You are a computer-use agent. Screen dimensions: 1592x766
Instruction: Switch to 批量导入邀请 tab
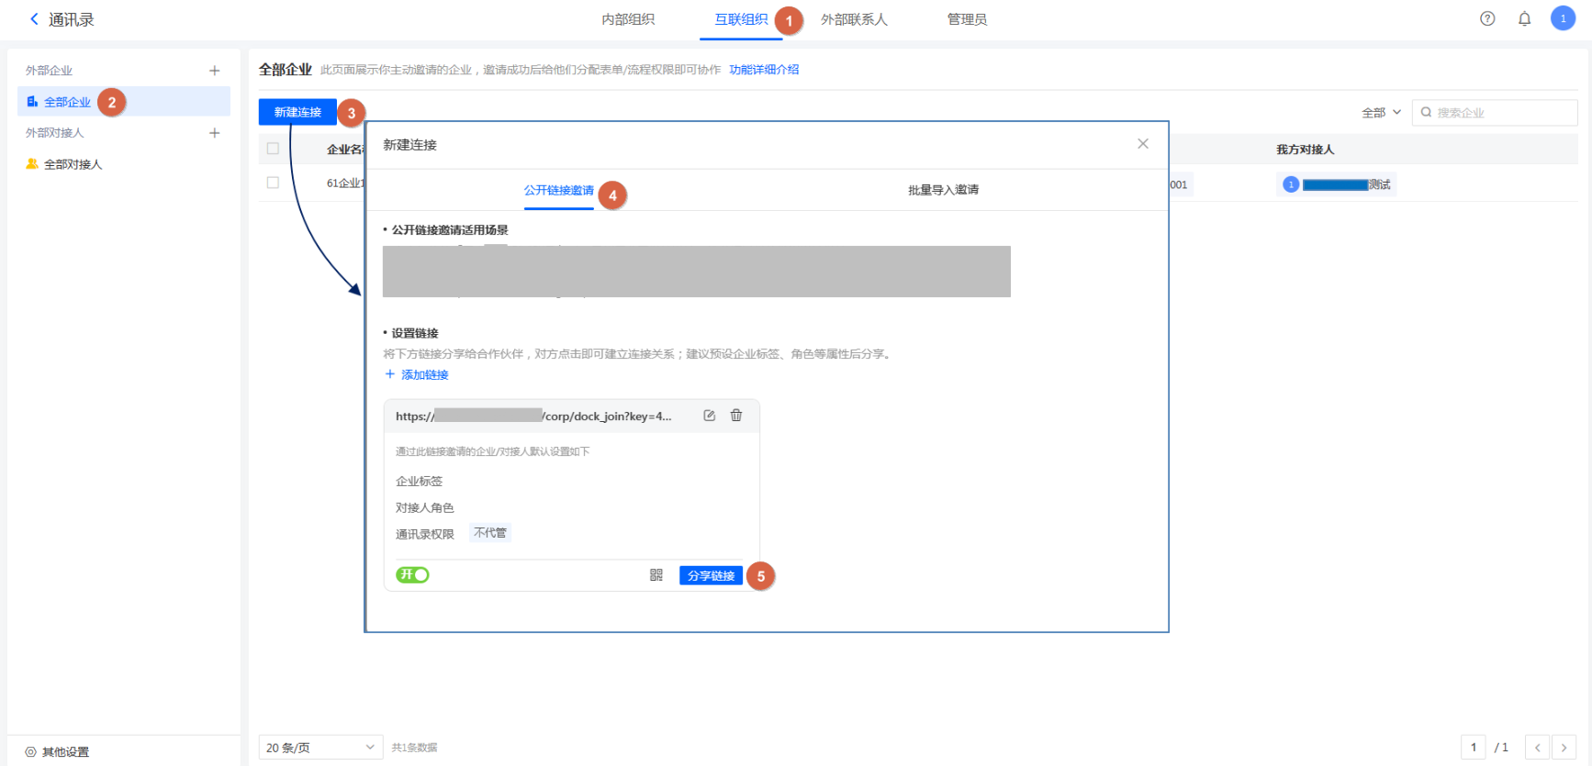point(943,190)
